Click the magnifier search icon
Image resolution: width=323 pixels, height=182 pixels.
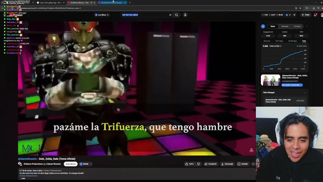pos(176,15)
